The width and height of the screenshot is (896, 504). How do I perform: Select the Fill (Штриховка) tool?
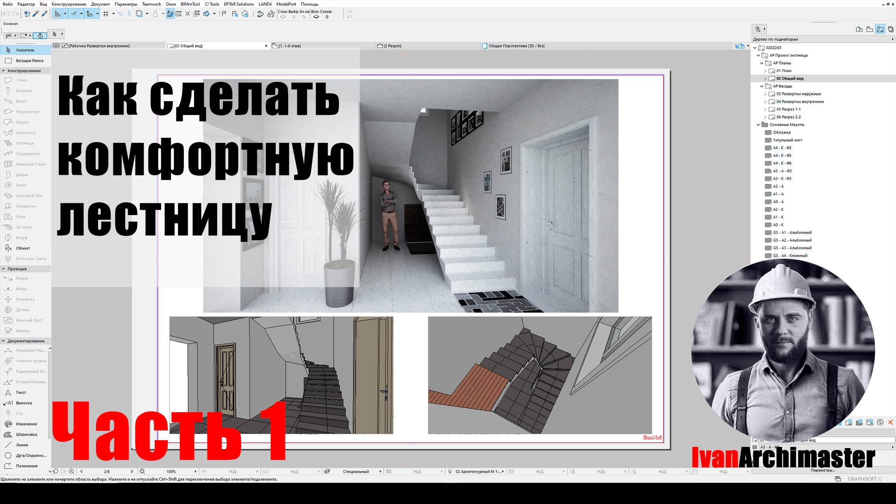pyautogui.click(x=26, y=435)
